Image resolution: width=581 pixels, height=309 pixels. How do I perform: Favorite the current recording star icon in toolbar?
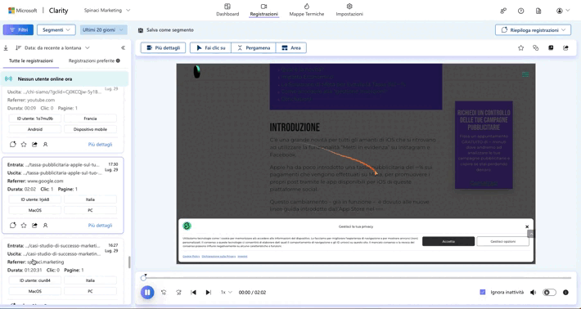tap(521, 47)
